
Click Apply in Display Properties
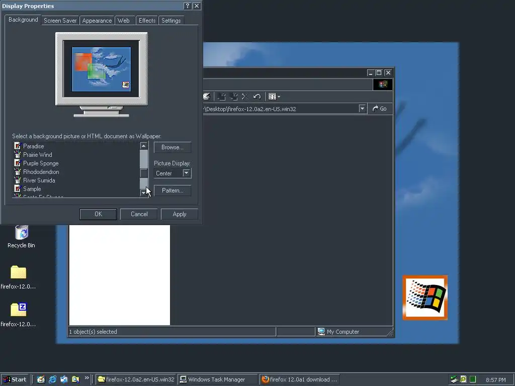click(180, 214)
